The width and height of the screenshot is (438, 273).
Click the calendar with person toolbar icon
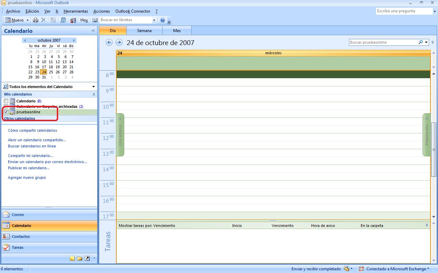[73, 20]
